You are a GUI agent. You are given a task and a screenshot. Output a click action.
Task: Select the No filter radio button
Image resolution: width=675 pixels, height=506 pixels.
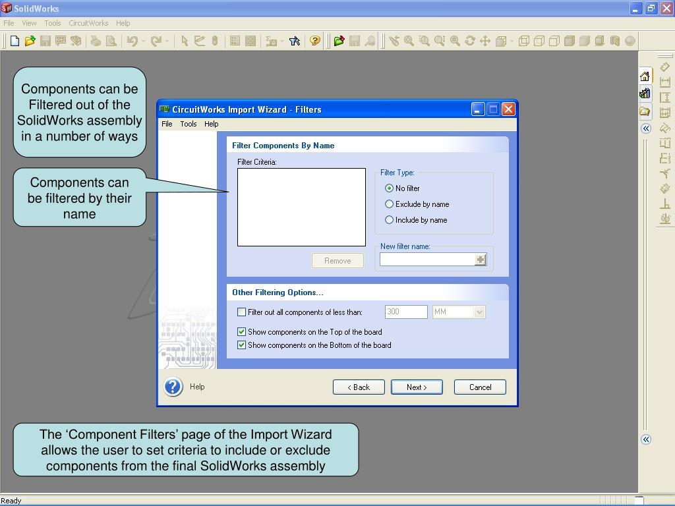click(x=389, y=188)
